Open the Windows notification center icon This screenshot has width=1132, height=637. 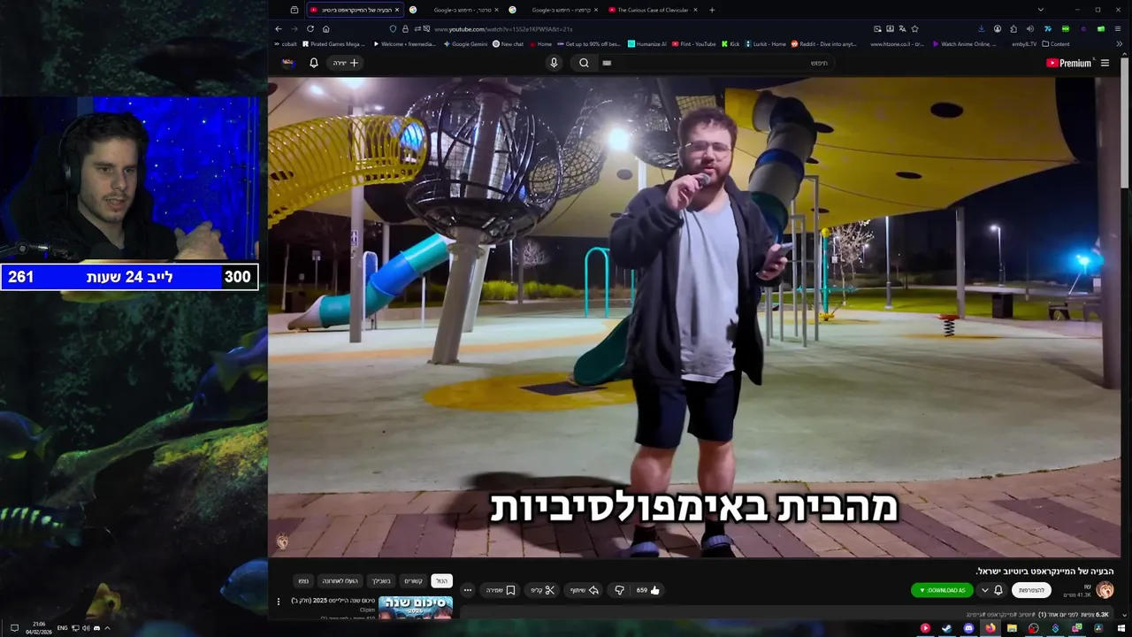pos(14,628)
